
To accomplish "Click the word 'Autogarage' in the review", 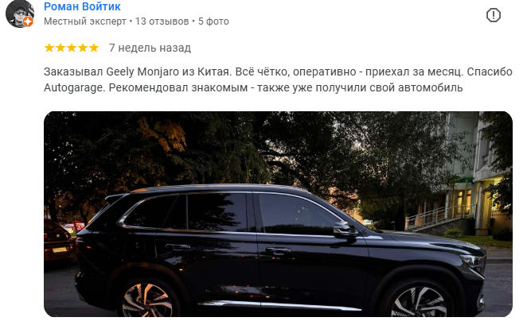I will click(75, 88).
